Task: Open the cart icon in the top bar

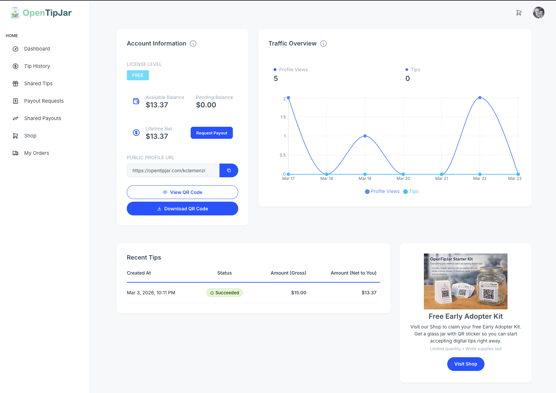Action: [x=519, y=12]
